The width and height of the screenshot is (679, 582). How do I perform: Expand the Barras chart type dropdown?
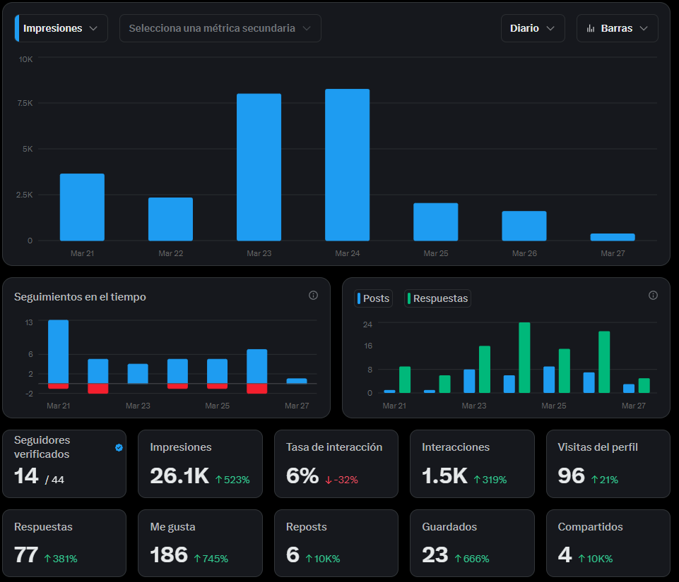617,28
